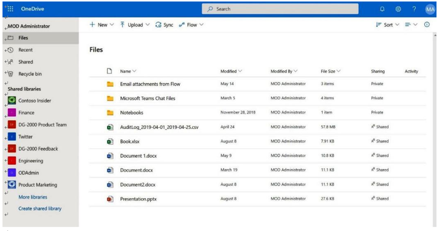Click Product Marketing library icon
Viewport: 440px width, 231px height.
click(12, 185)
